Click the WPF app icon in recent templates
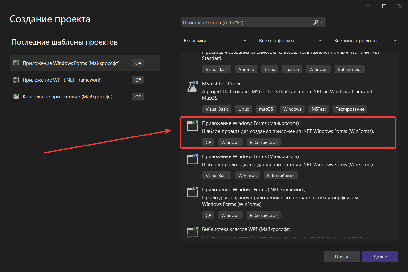Screen dimensions: 408x272 coord(16,80)
